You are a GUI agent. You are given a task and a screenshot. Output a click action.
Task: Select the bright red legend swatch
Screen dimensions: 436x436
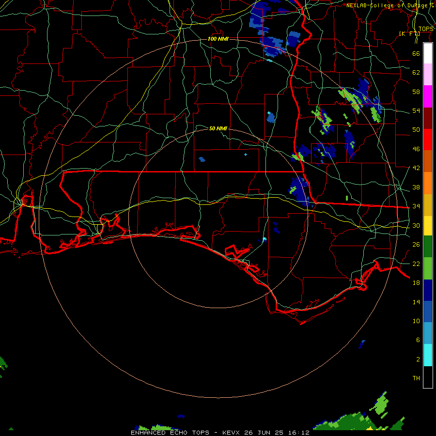coord(428,140)
